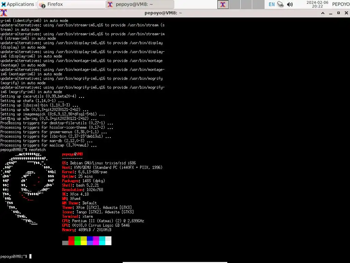Click the 'Setting up chafa (1.14.0-1)' line
The image size is (350, 263).
(x=32, y=101)
